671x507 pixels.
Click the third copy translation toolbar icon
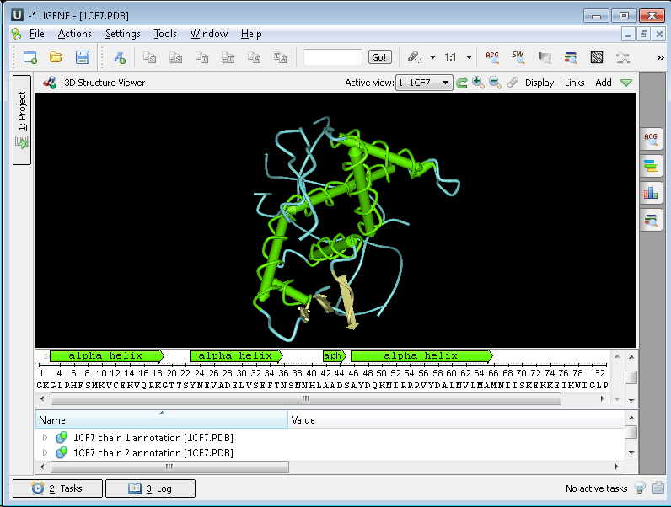[201, 57]
